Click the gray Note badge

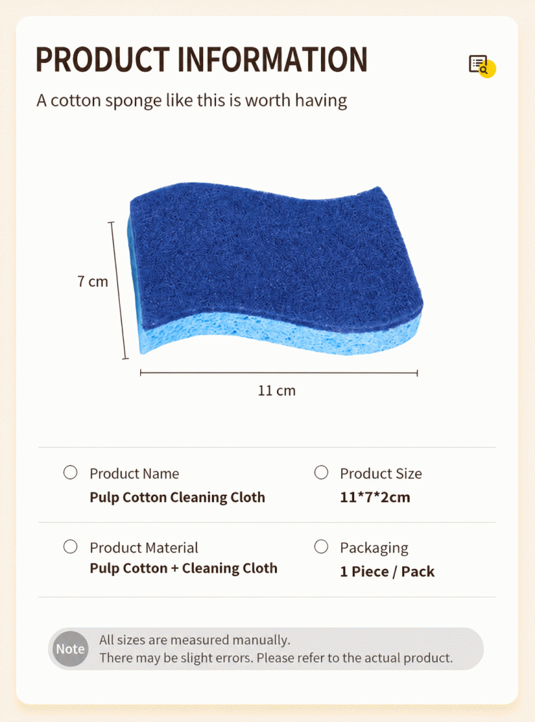70,649
